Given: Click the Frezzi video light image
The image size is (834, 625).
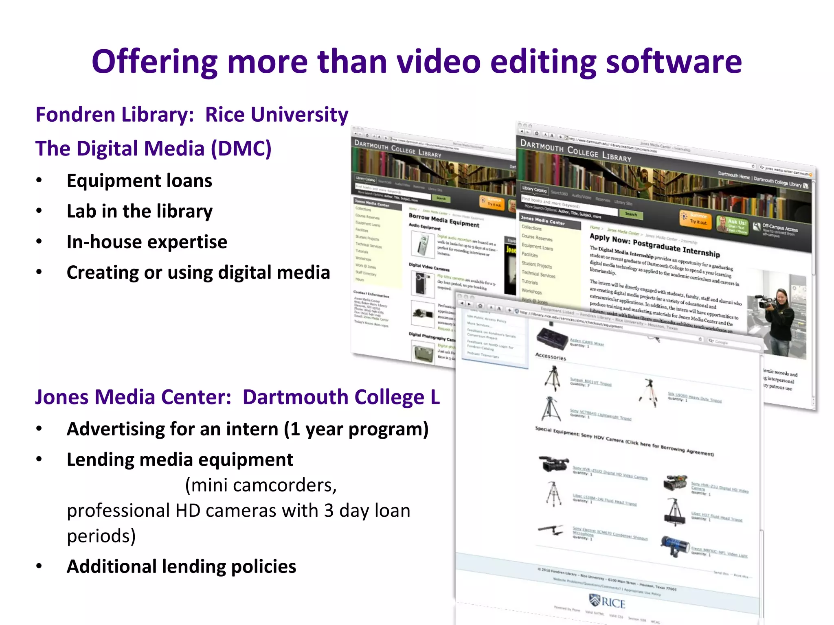Looking at the screenshot, I should [675, 546].
